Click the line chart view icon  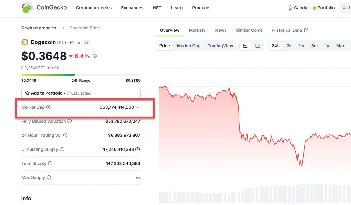pyautogui.click(x=245, y=46)
